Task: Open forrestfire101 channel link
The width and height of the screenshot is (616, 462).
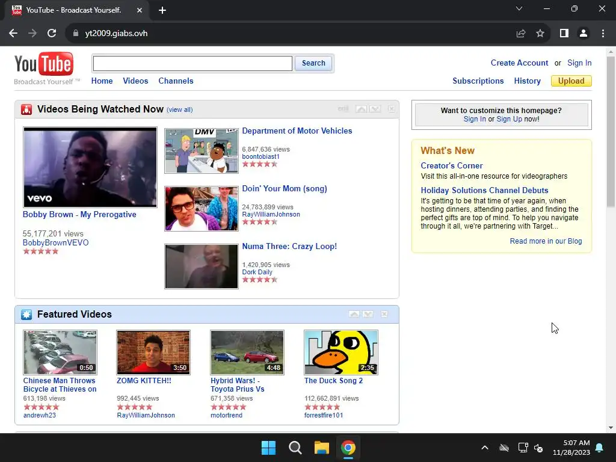Action: [324, 415]
